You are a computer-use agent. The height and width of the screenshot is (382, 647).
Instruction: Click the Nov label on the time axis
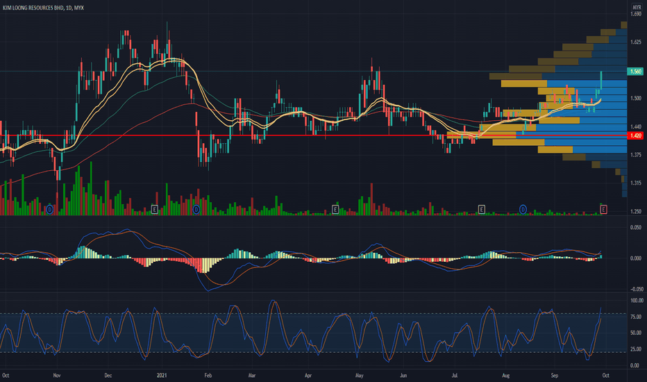[57, 375]
